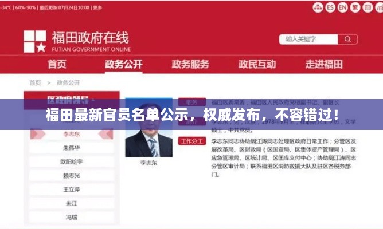Image resolution: width=383 pixels, height=229 pixels.
Task: Select 赖志光 in the leaders list
Action: tap(72, 176)
